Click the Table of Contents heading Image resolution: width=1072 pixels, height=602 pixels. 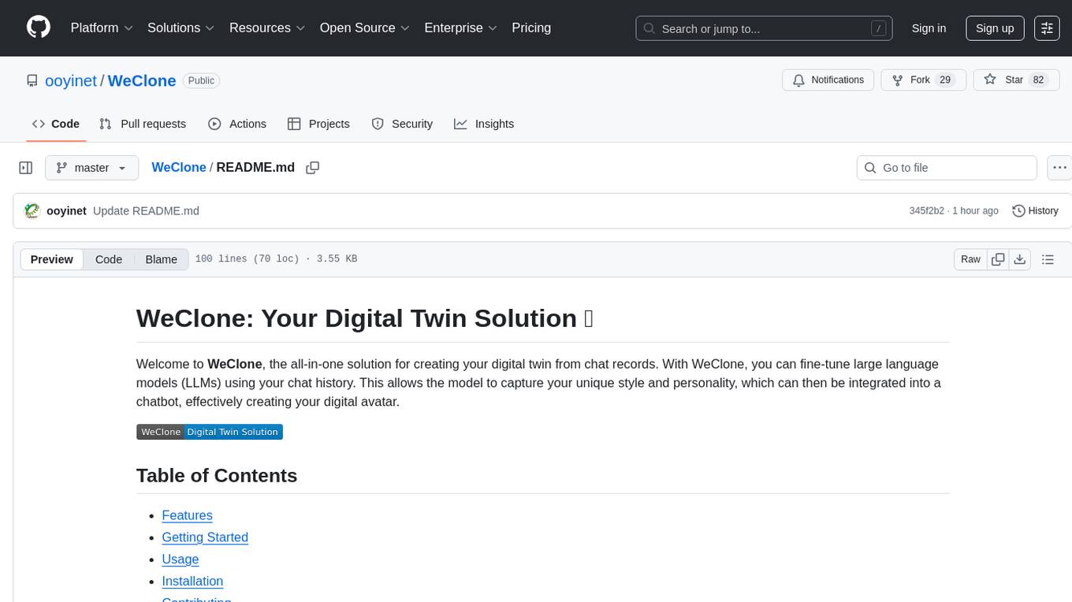click(217, 476)
